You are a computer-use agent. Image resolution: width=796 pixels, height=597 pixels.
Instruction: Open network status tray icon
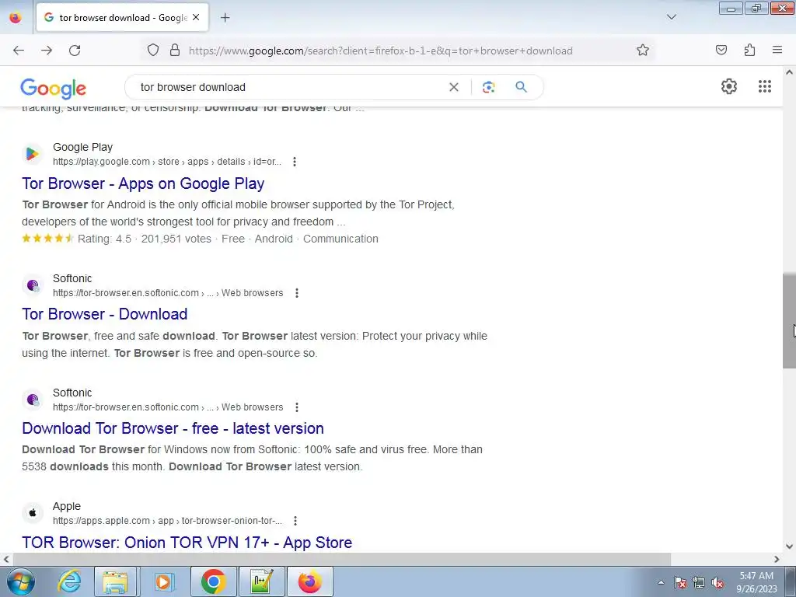pyautogui.click(x=699, y=582)
